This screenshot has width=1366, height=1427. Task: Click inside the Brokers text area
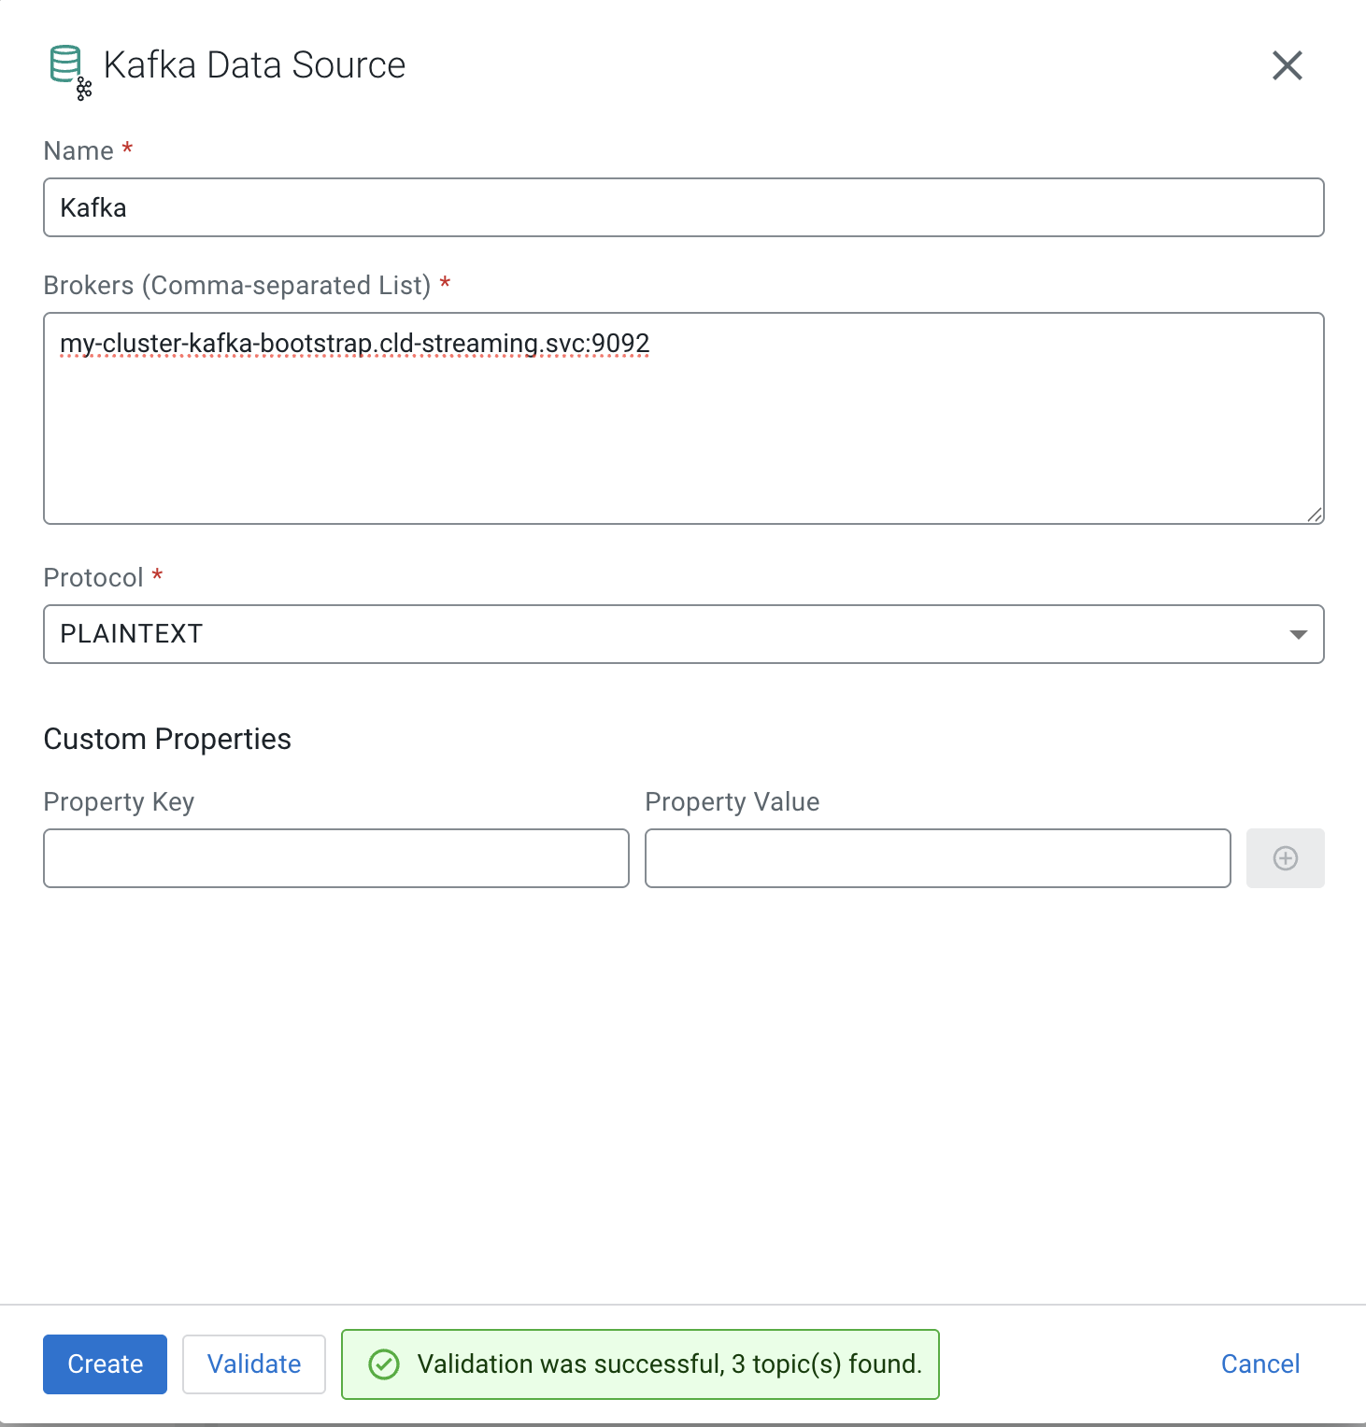point(682,430)
